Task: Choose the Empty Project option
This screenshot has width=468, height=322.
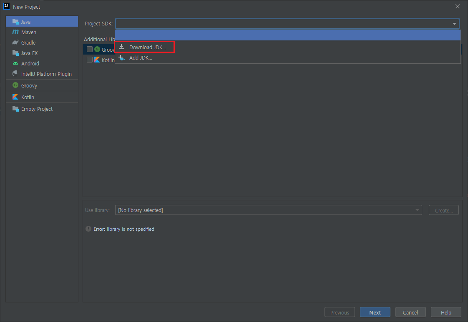Action: click(x=42, y=109)
